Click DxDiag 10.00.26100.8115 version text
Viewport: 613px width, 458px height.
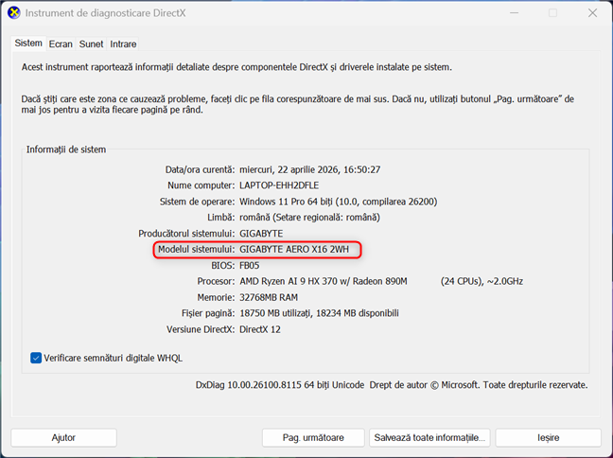[x=280, y=385]
